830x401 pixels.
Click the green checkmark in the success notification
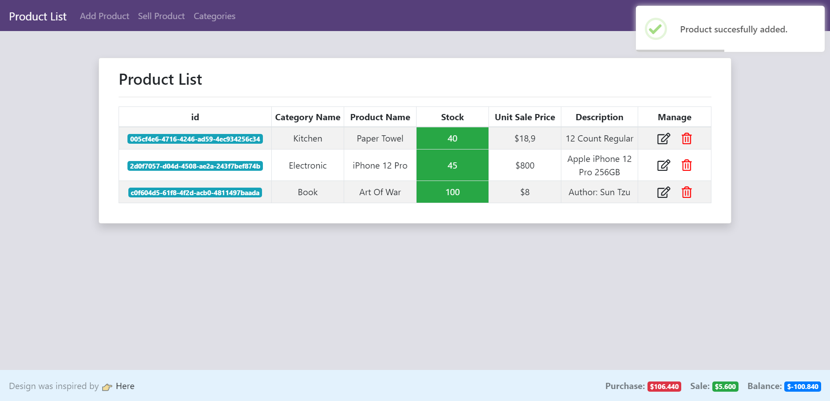pos(655,29)
